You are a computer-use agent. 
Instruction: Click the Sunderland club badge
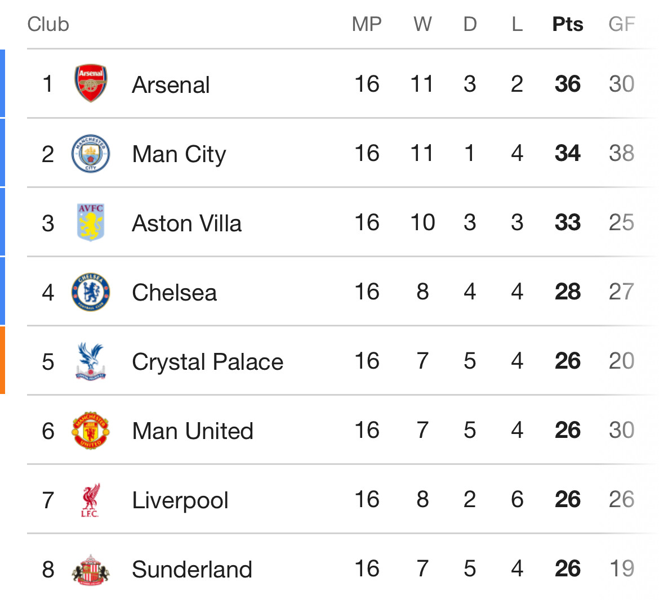point(91,569)
